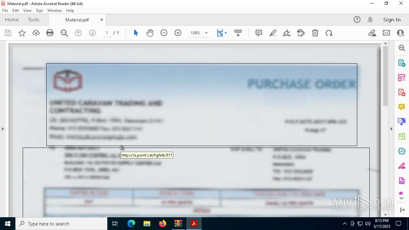The width and height of the screenshot is (409, 230).
Task: Show more tools chevron in sidebar
Action: (x=402, y=198)
